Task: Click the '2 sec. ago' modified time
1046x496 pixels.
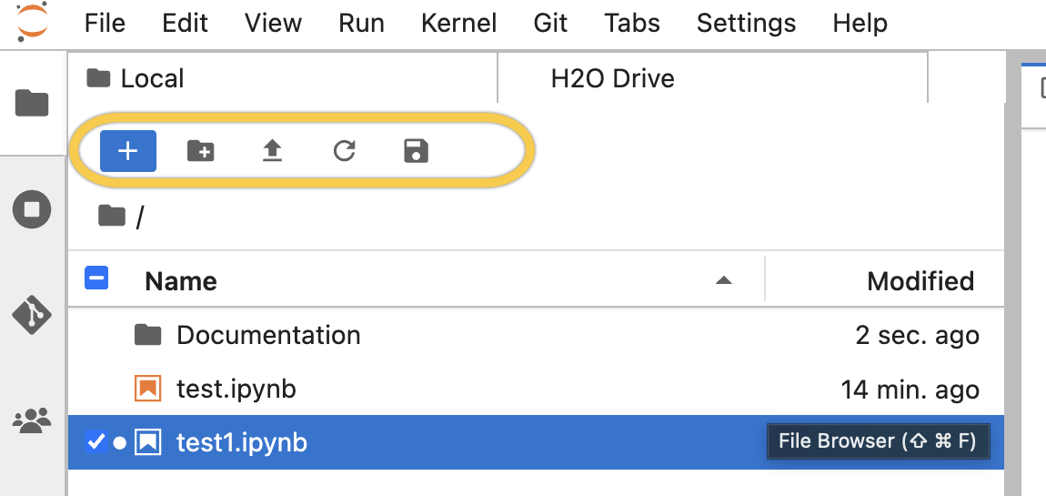Action: click(917, 335)
